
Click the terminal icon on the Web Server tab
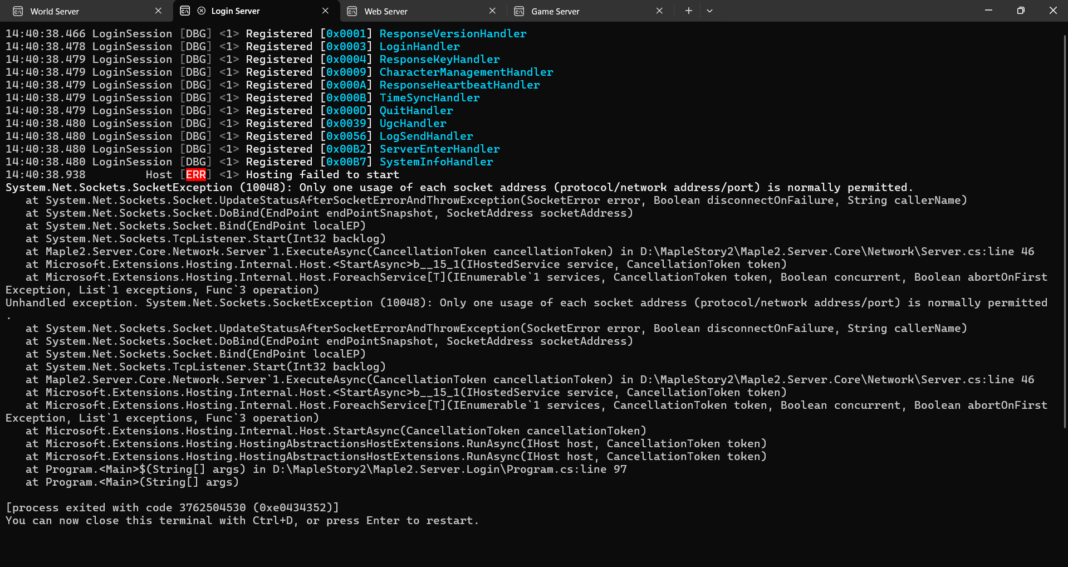click(352, 11)
